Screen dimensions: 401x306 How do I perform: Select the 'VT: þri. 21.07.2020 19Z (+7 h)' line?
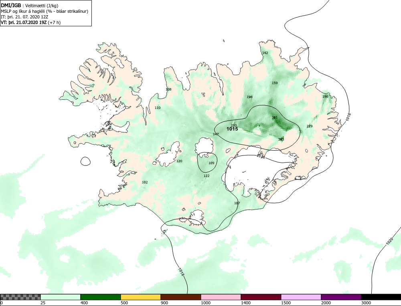[31, 22]
